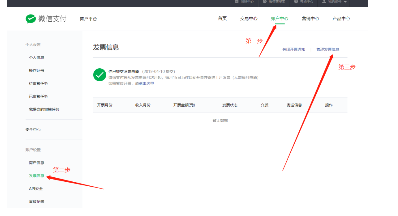Click the 你已提交发票申请 status text
Screen dimensions: 398x216
tap(124, 71)
